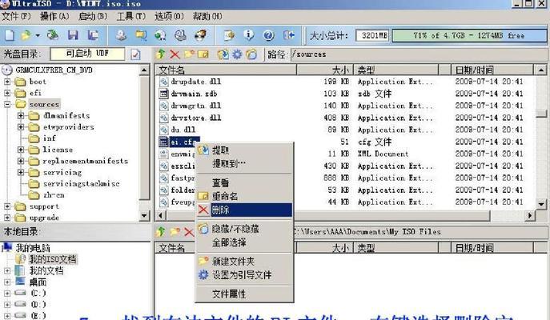550x320 pixels.
Task: Click the Save floppy disk icon
Action: (x=73, y=35)
